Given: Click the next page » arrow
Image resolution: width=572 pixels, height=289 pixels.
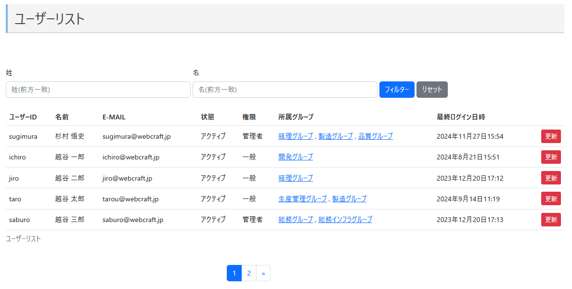Looking at the screenshot, I should click(263, 273).
